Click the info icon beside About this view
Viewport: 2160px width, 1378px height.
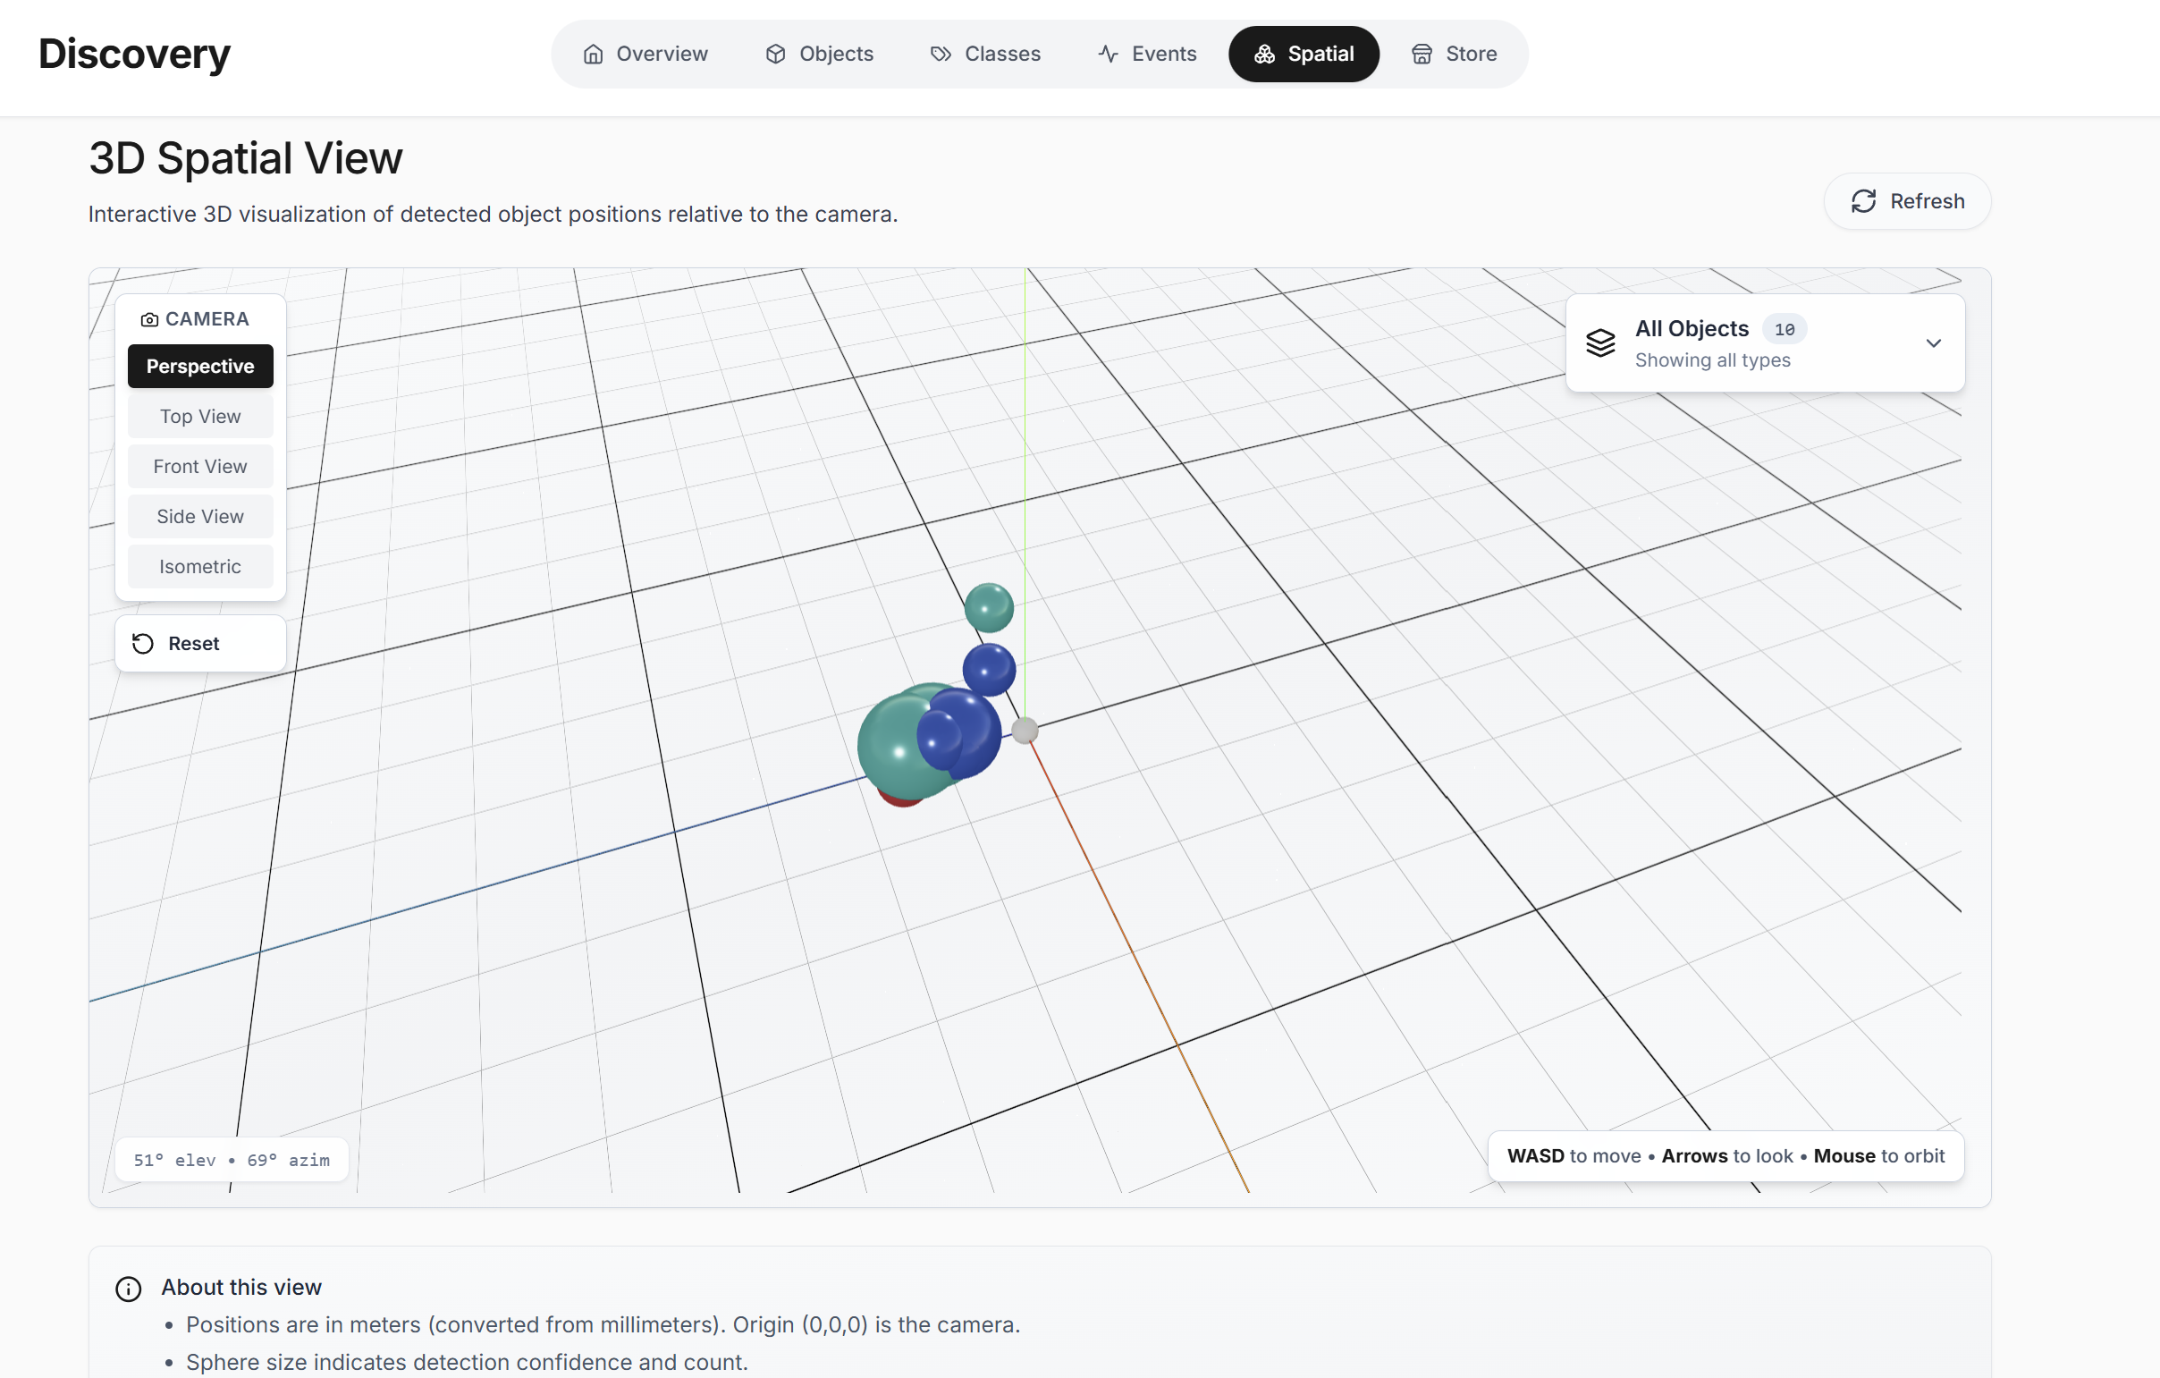tap(128, 1289)
